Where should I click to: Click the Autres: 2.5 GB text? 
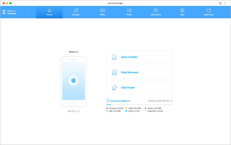pos(134,111)
